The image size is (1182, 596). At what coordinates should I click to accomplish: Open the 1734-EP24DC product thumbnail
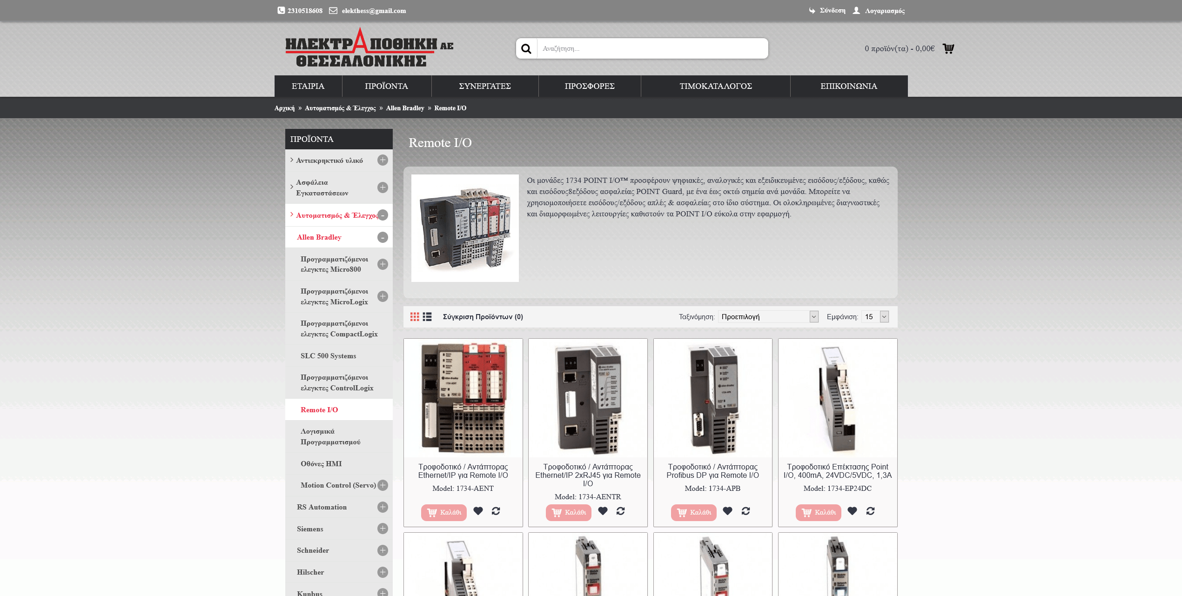838,398
